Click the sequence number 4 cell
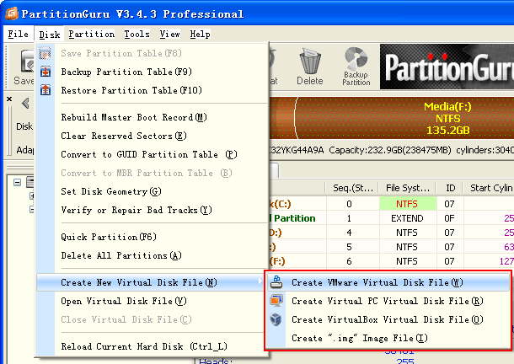The image size is (514, 364). tap(352, 233)
